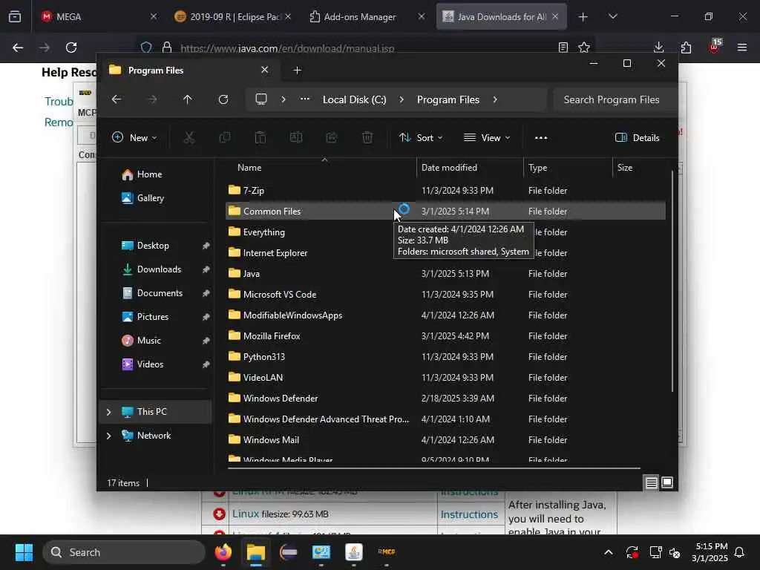Expand chevron after Program Files breadcrumb

(495, 99)
